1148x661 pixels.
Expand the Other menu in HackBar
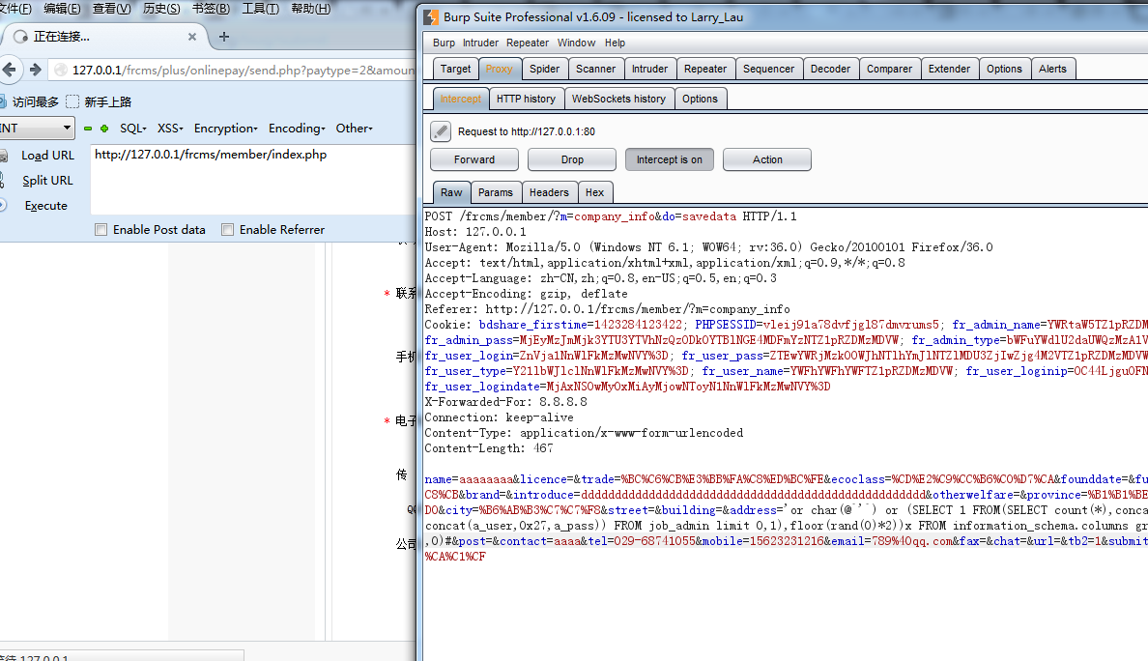coord(355,129)
